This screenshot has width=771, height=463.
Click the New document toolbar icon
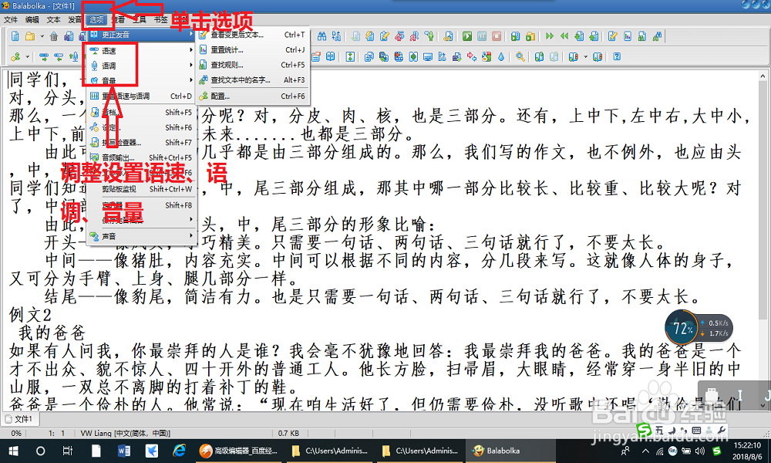point(15,36)
